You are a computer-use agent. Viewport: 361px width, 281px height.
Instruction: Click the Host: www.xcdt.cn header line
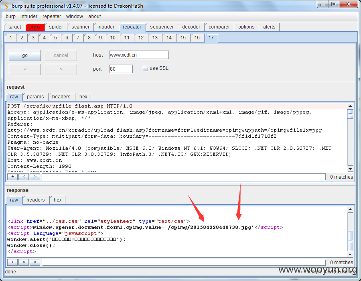[34, 160]
